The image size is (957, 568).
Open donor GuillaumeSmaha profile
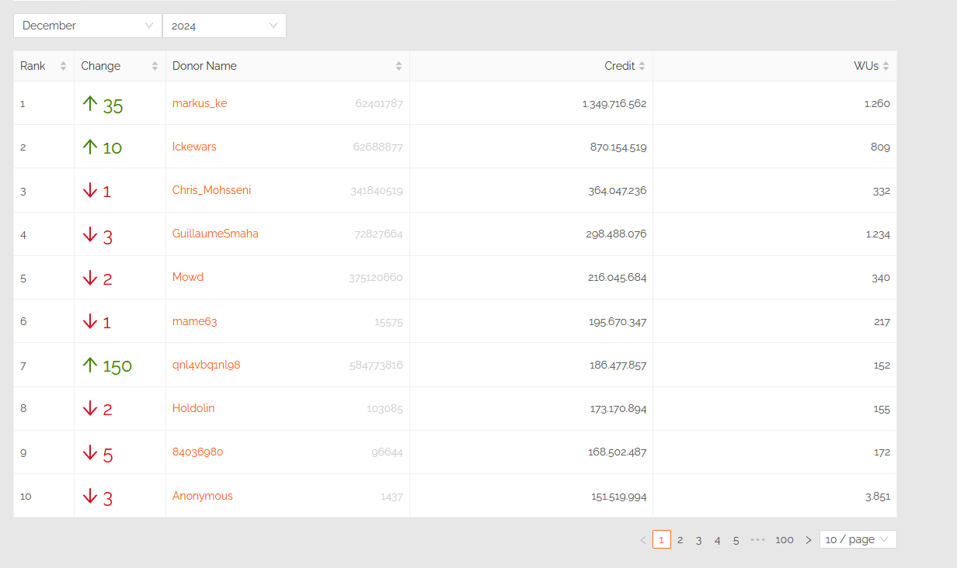coord(215,234)
